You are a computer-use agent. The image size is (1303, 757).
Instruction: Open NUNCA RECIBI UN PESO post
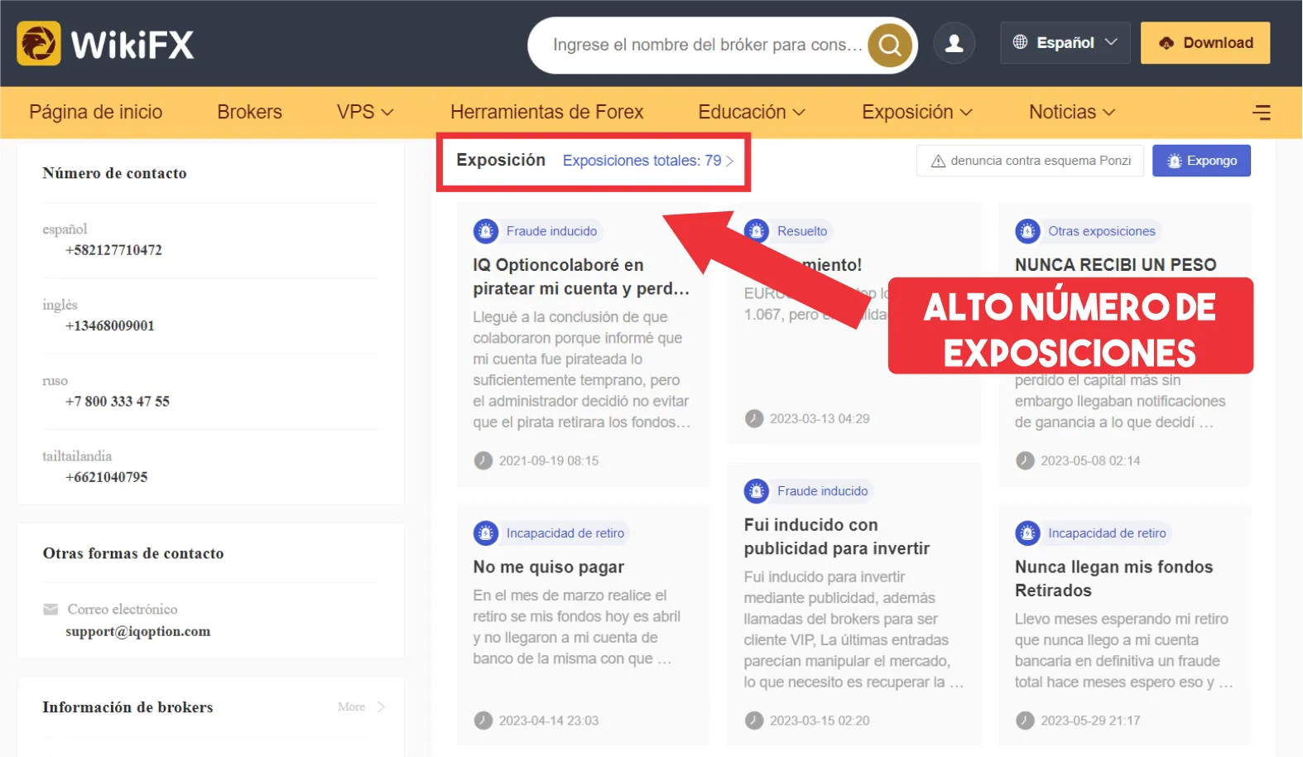click(x=1116, y=265)
